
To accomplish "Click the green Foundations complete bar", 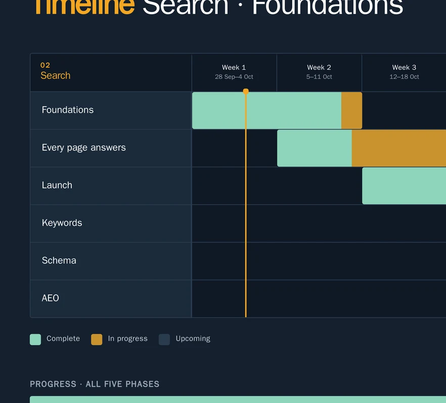I will click(266, 110).
